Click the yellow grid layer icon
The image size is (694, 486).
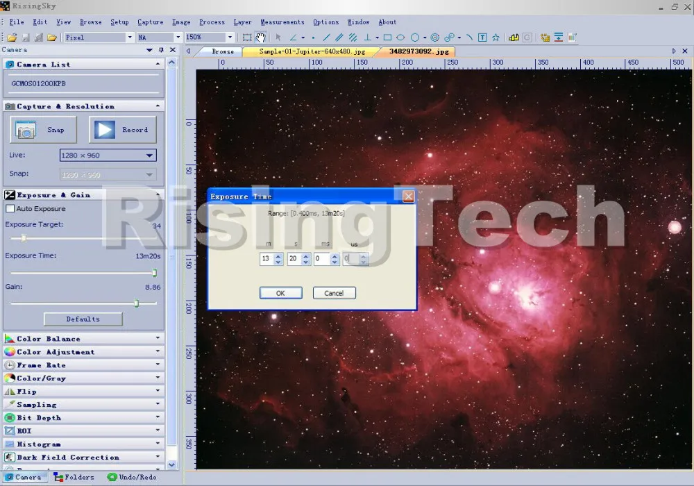pos(545,37)
